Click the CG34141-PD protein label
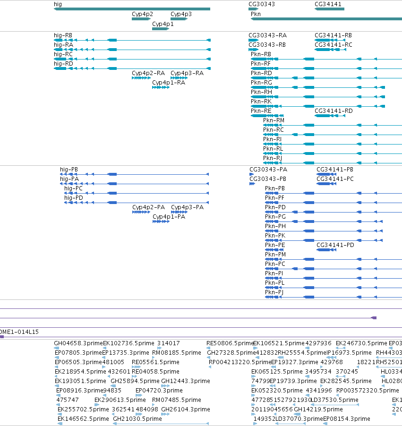Image resolution: width=402 pixels, height=426 pixels. 335,245
